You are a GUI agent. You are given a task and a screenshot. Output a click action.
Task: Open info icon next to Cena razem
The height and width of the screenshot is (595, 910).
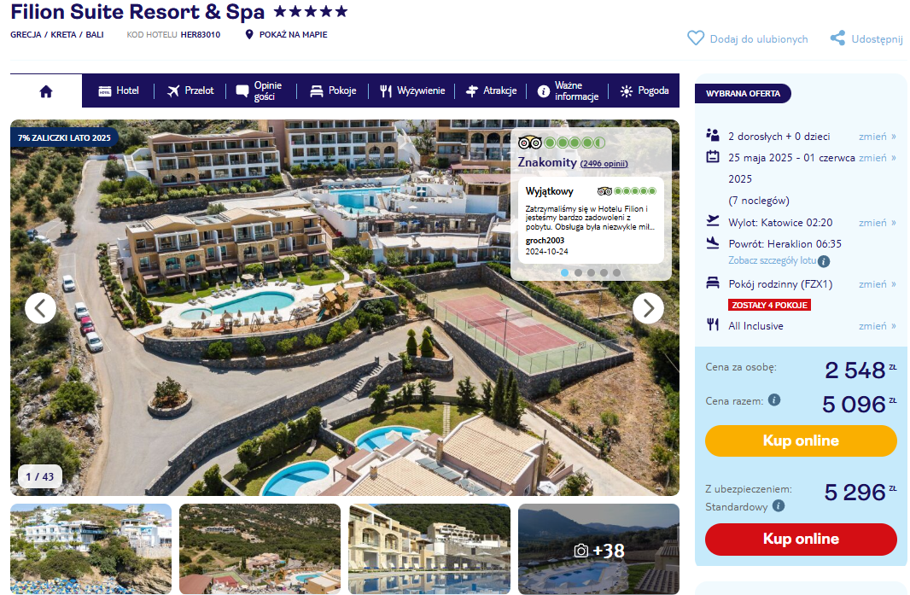tap(774, 400)
